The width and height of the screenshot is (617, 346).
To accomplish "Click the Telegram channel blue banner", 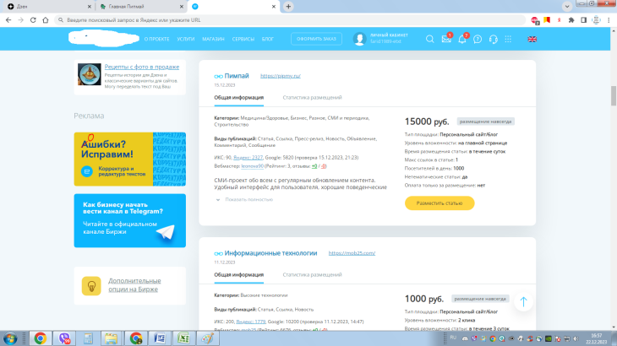I will pos(130,221).
